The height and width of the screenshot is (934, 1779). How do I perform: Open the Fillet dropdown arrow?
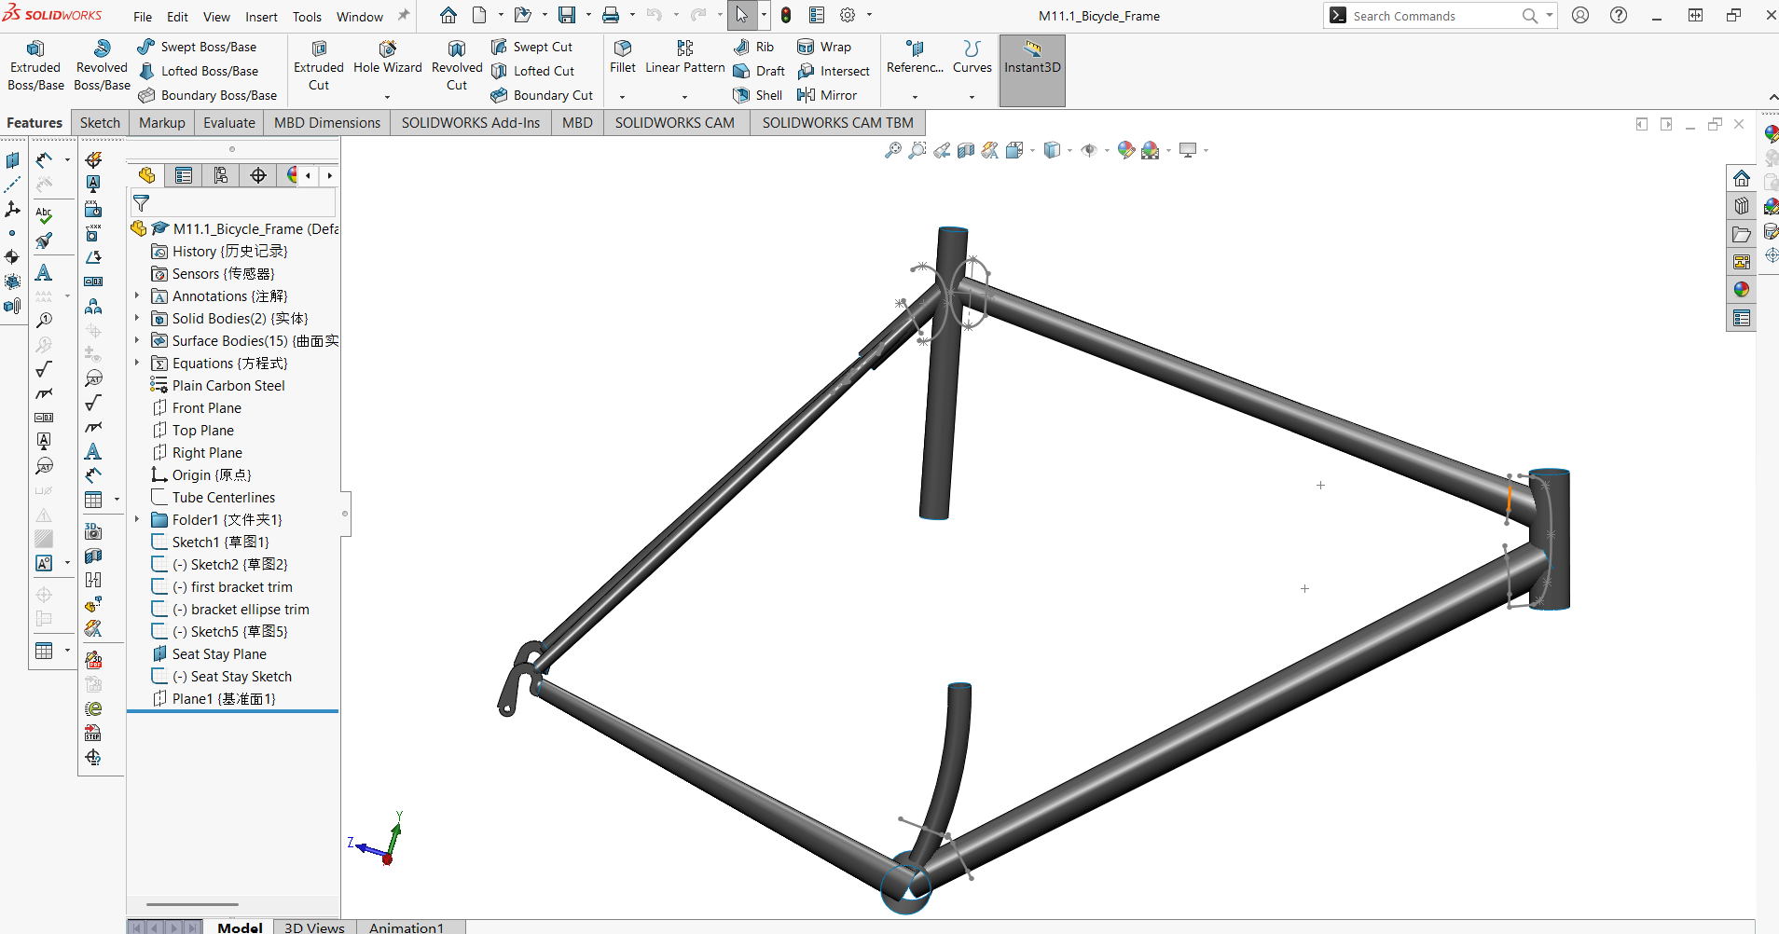click(x=623, y=96)
